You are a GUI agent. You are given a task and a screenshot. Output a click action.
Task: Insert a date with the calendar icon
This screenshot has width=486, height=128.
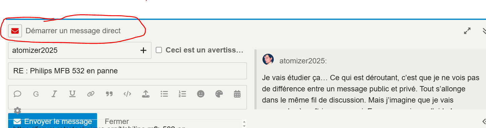click(237, 94)
